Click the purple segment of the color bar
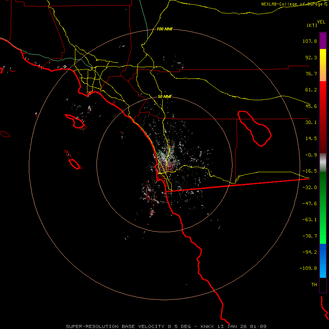 (323, 41)
